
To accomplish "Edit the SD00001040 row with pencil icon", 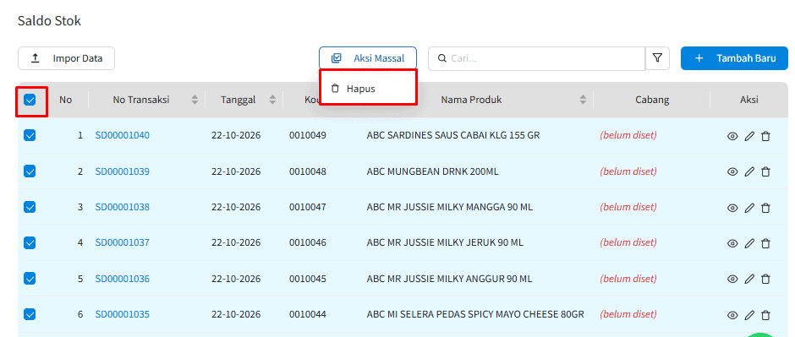I will 749,136.
